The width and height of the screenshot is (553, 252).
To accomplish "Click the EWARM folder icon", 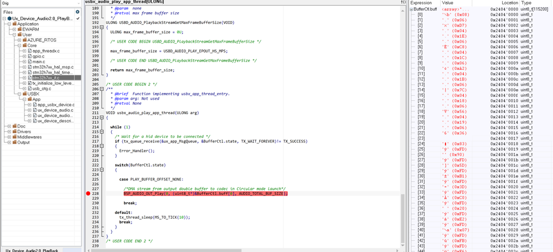I will (x=20, y=29).
